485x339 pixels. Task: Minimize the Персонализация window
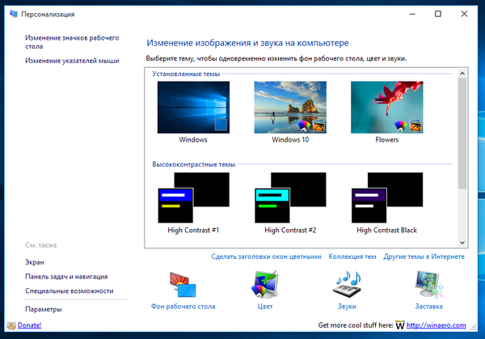(x=412, y=14)
